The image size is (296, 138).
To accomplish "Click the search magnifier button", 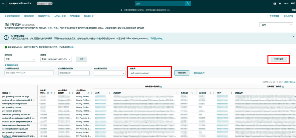I will (188, 4).
